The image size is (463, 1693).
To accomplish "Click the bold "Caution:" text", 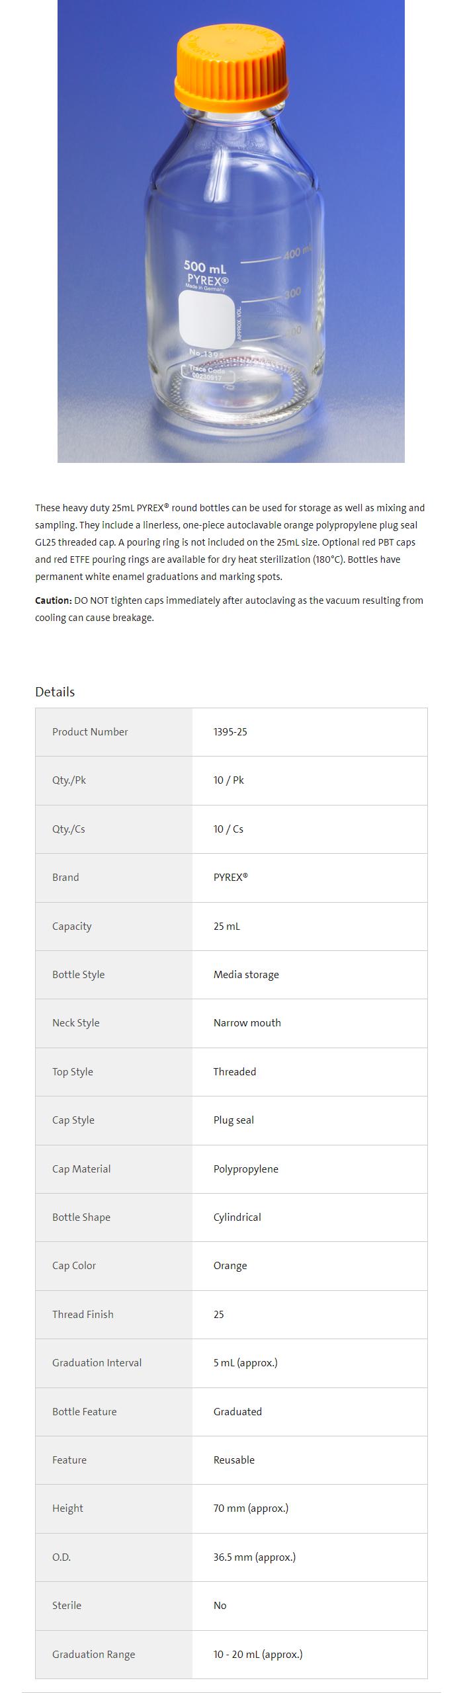I will (x=53, y=600).
